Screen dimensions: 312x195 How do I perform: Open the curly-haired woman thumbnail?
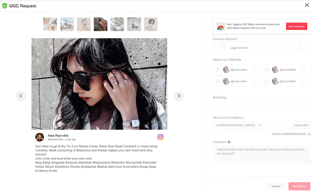[x=151, y=24]
